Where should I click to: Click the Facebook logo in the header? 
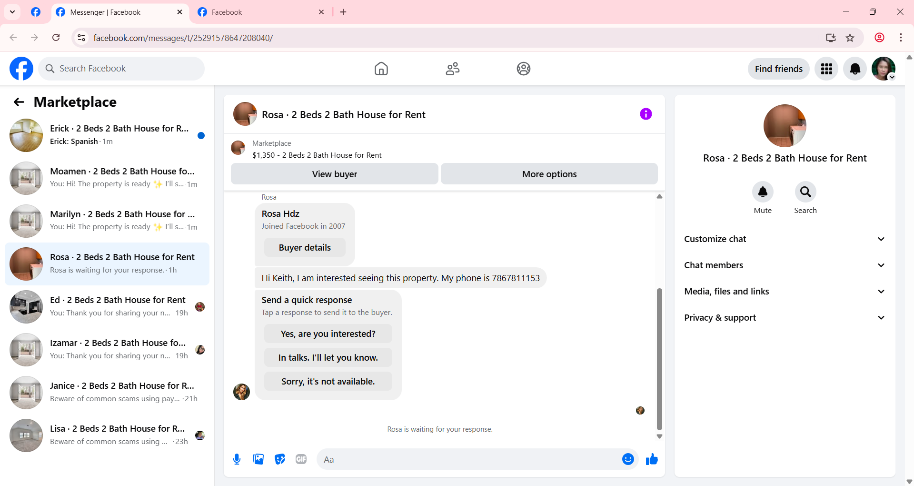point(21,69)
